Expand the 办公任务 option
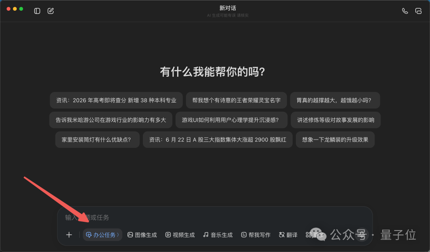This screenshot has width=430, height=252. pyautogui.click(x=103, y=235)
